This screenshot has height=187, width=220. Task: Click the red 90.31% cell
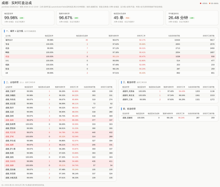(x=142, y=48)
